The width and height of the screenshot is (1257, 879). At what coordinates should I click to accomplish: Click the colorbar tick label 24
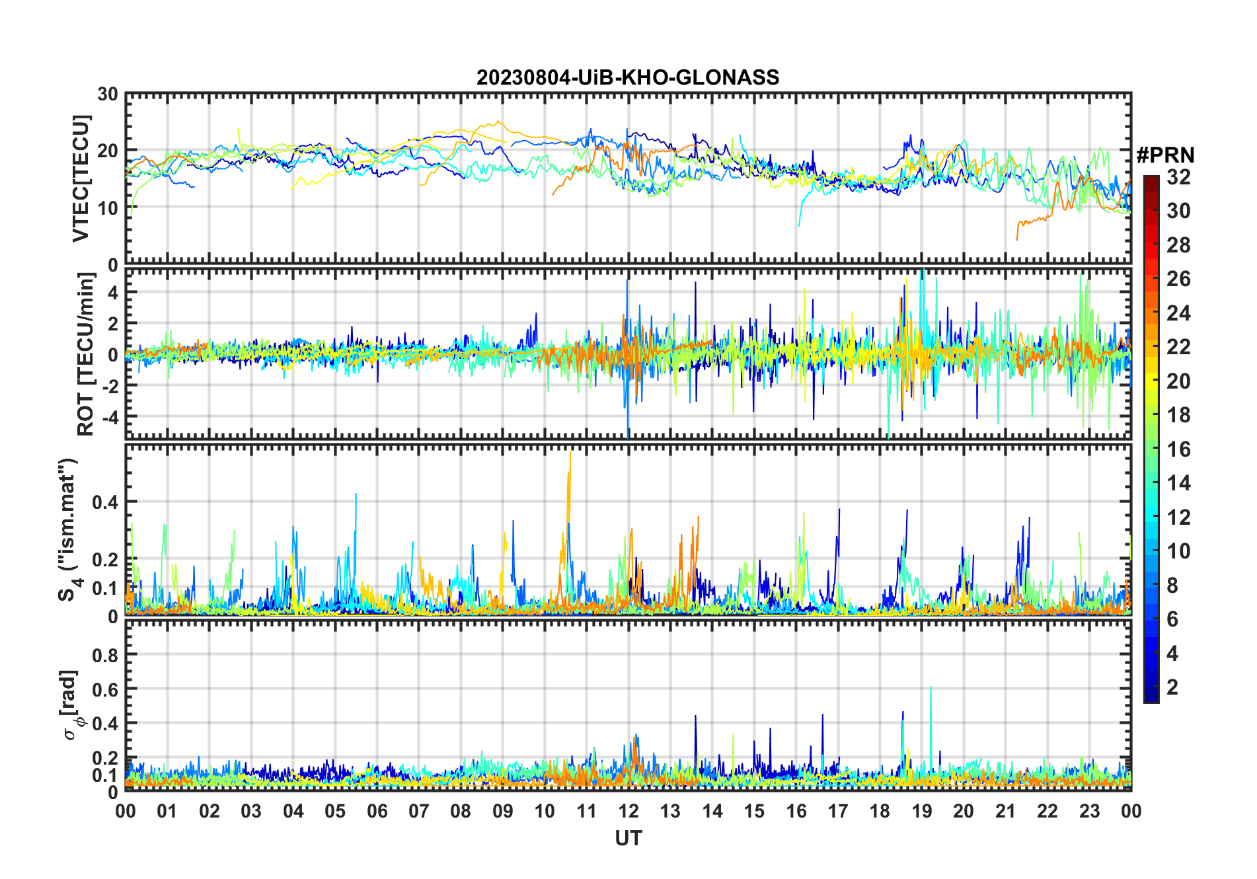(x=1178, y=313)
